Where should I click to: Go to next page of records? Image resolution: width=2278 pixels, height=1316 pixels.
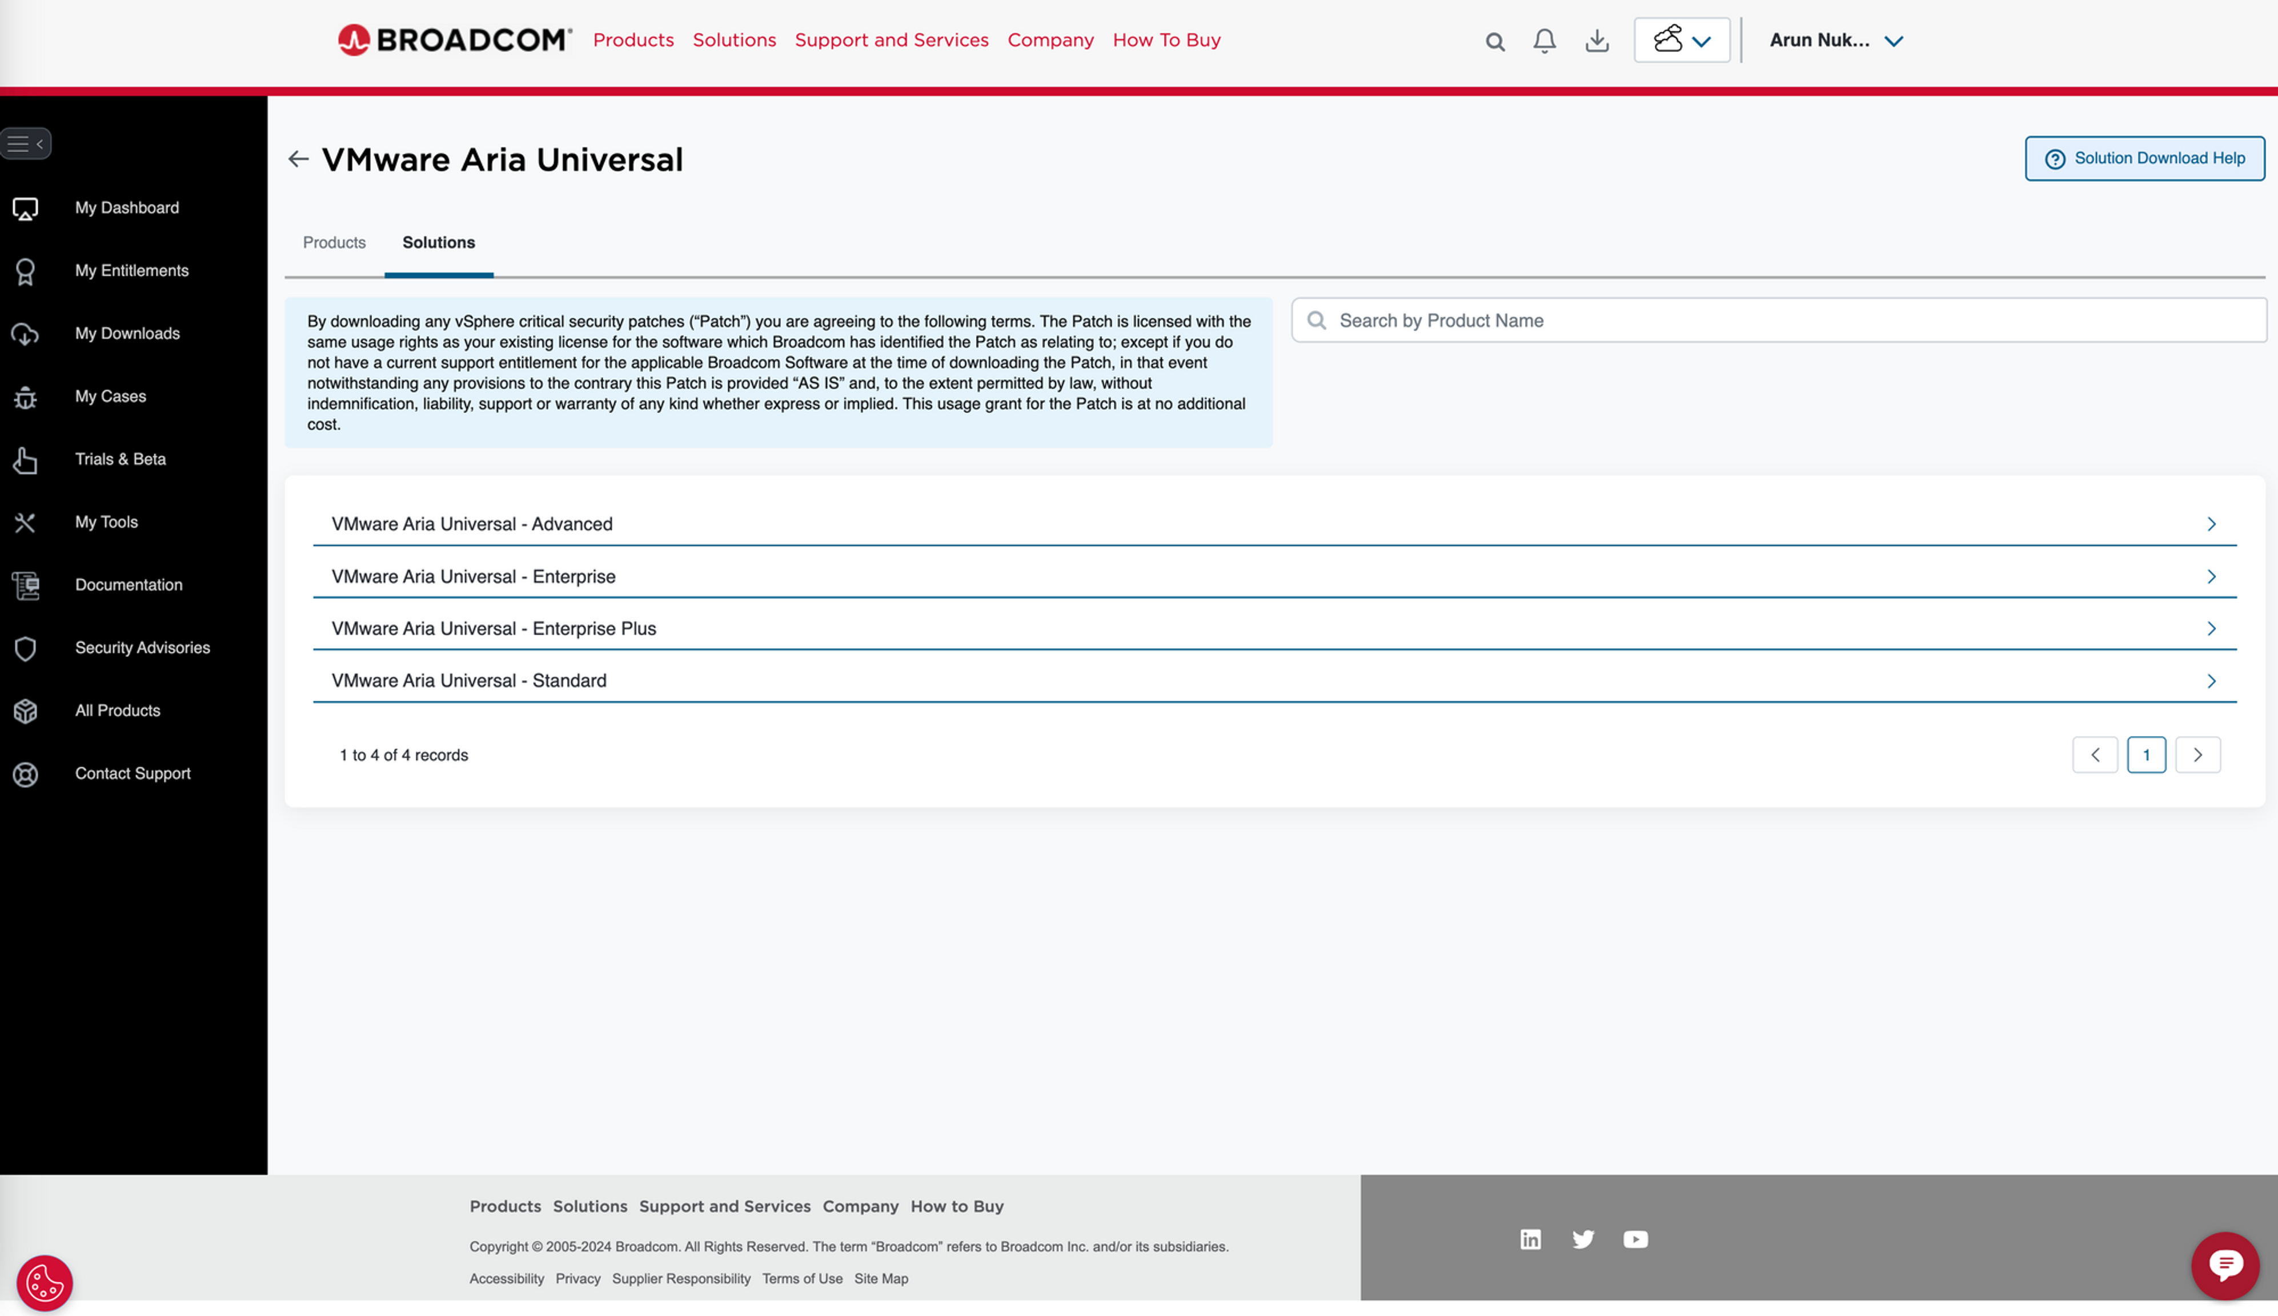2197,755
